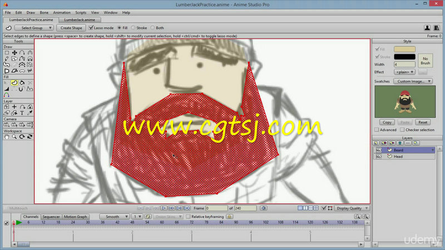Select the Paint Bucket fill tool
Viewport: 445px width, 250px height.
tap(22, 83)
